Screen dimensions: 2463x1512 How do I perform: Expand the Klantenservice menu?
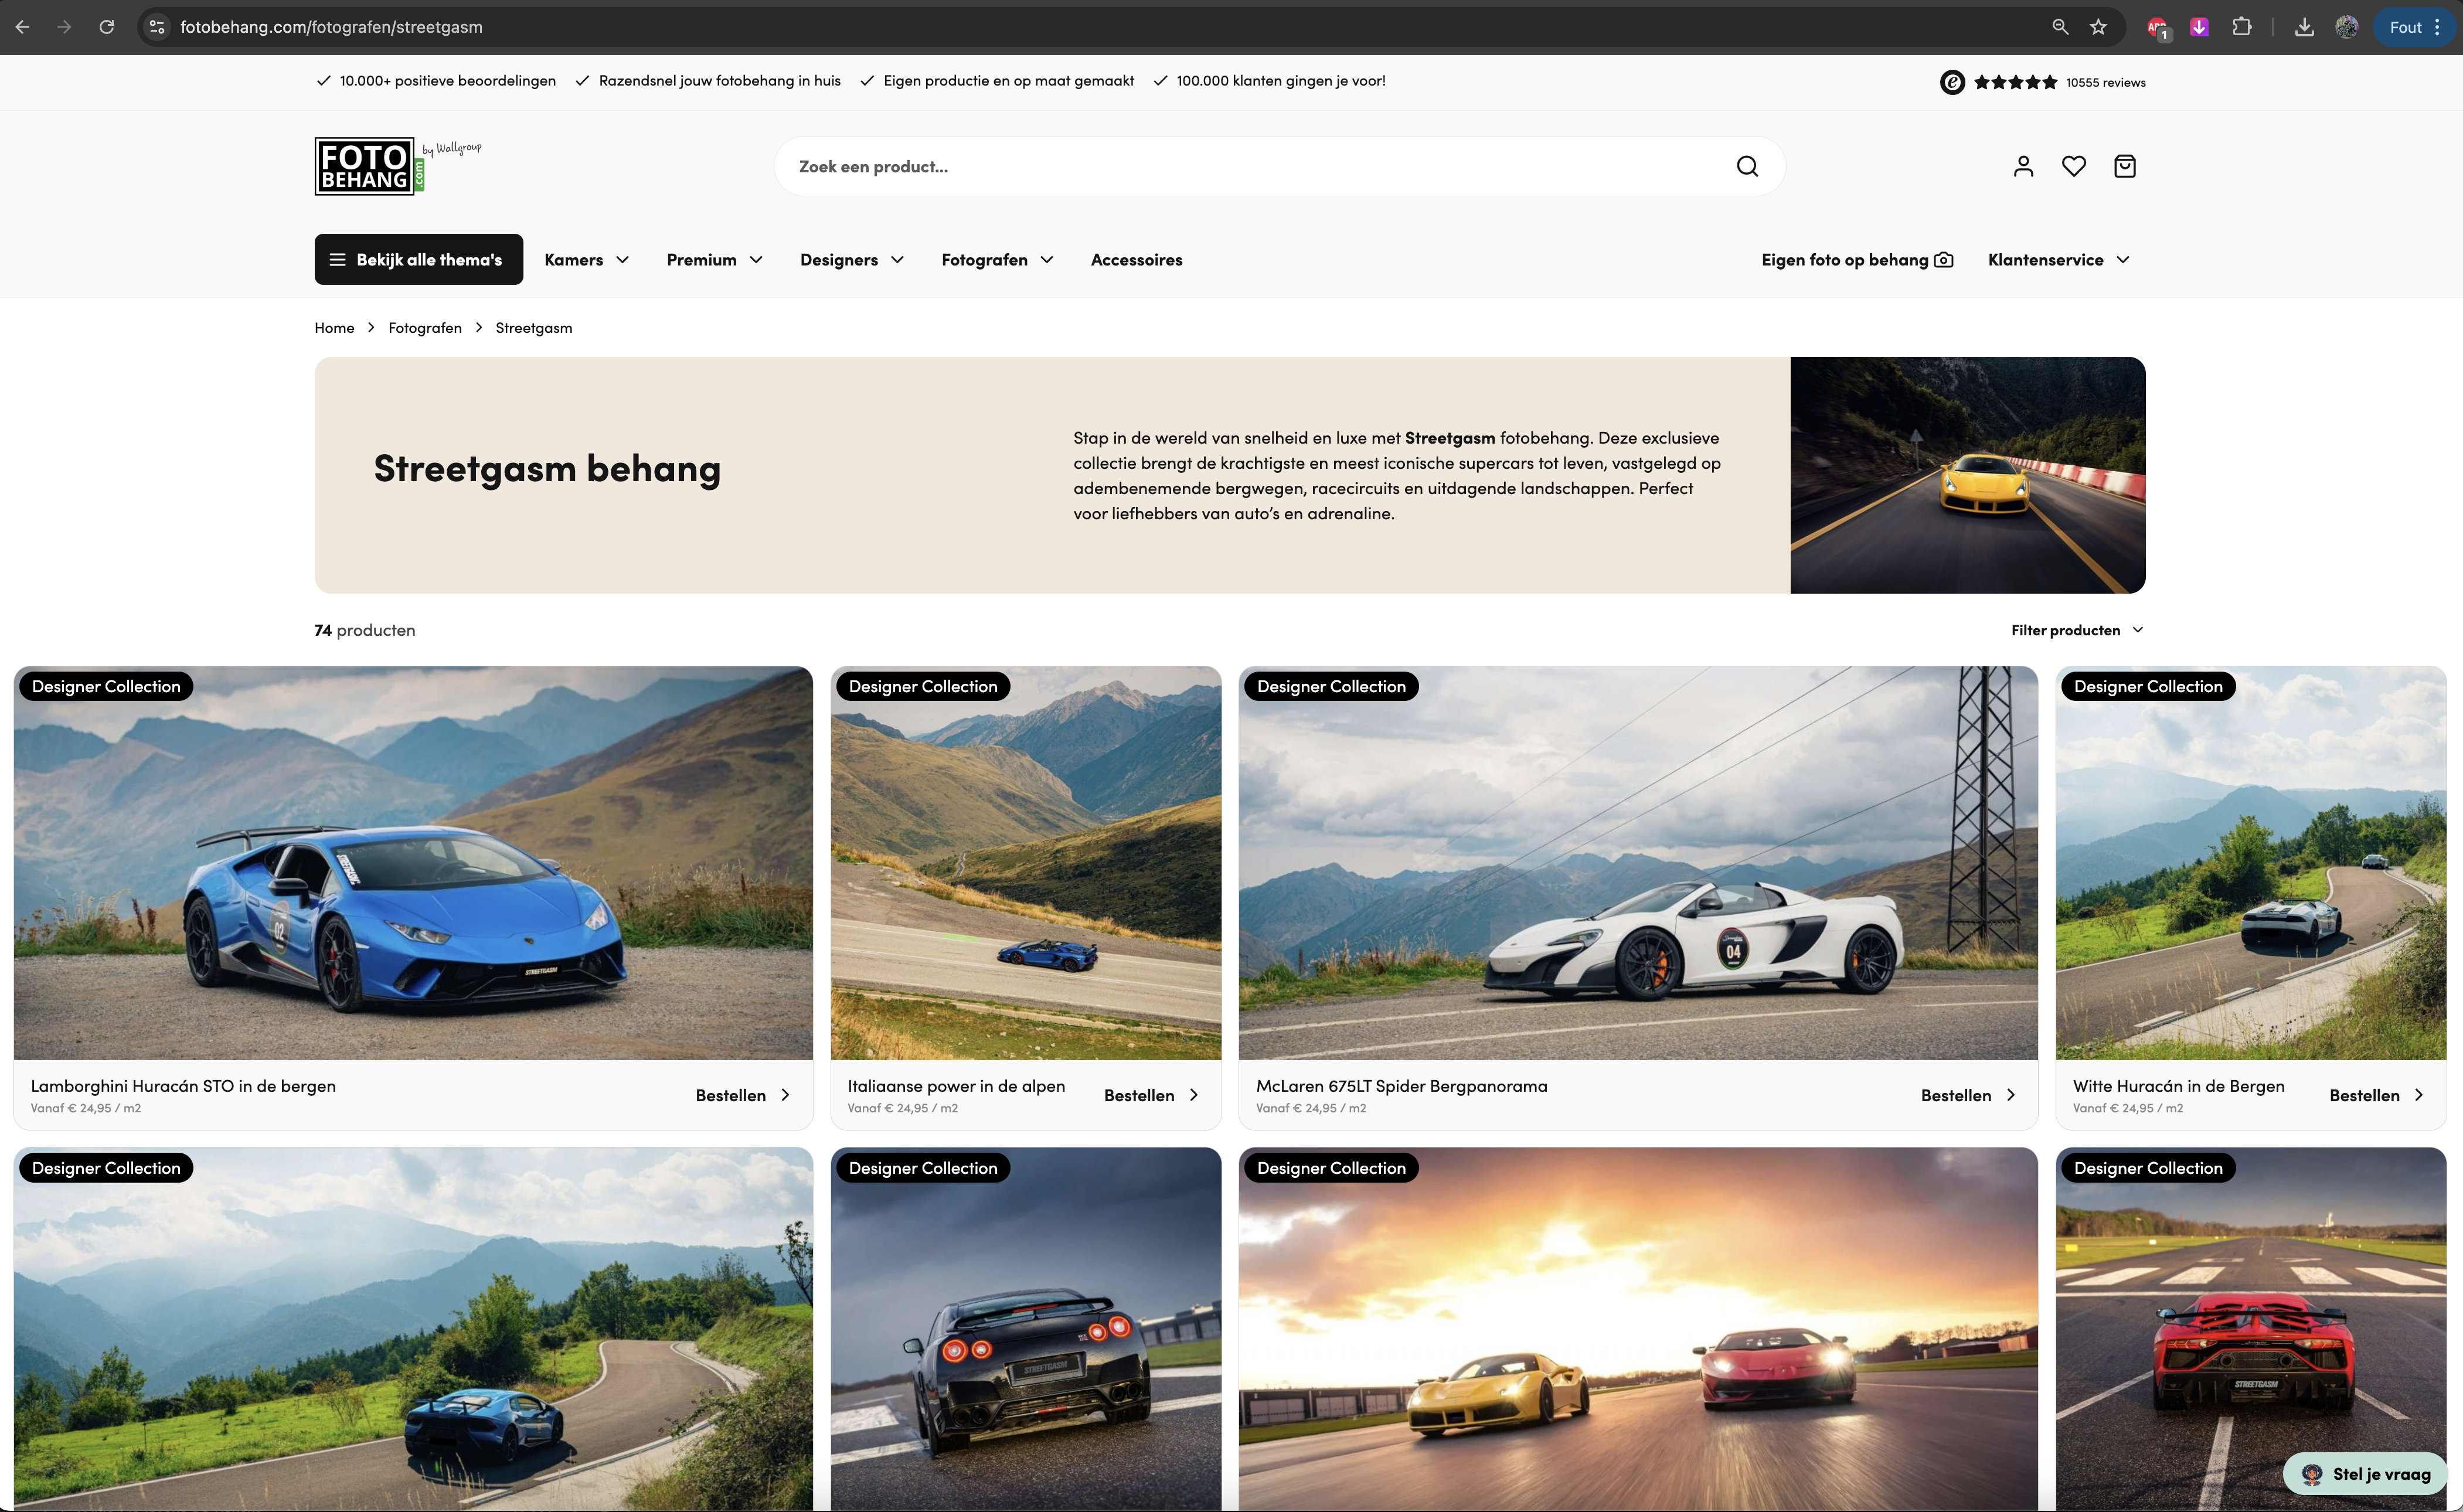2058,260
